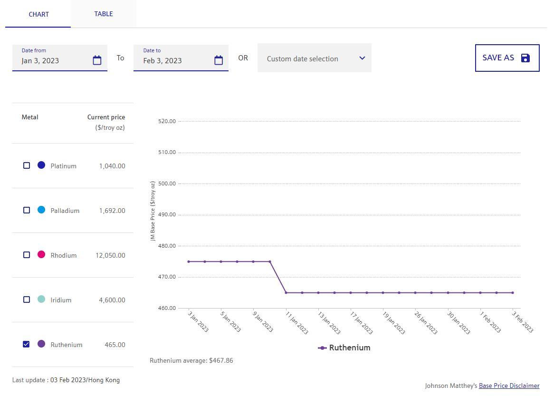
Task: Click the Platinum dark blue color dot
Action: coord(41,165)
